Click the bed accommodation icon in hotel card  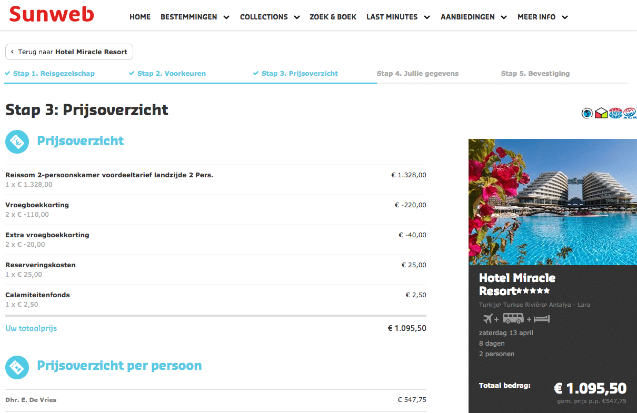[541, 319]
